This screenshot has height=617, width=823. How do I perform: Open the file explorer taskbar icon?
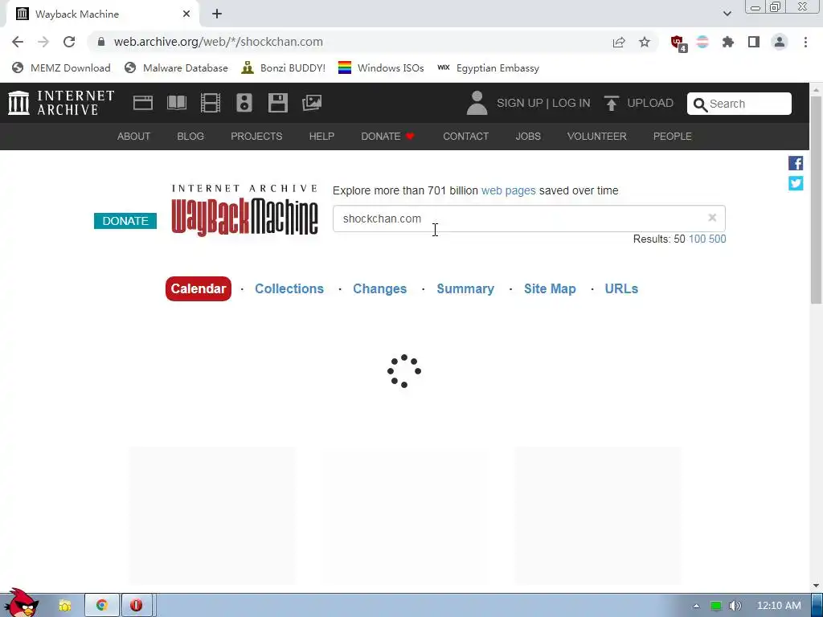65,606
